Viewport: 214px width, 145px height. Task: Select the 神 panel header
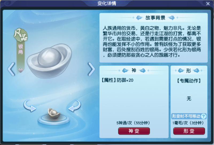click(134, 70)
